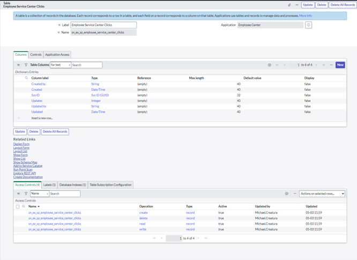Open Access Controls personalize gear icon
The height and width of the screenshot is (260, 357).
click(286, 194)
